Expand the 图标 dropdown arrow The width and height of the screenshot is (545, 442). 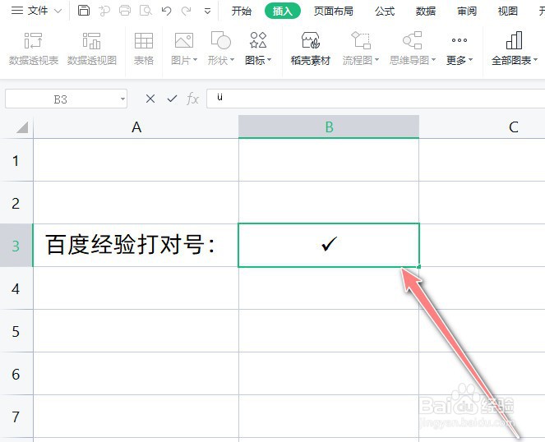pos(270,60)
